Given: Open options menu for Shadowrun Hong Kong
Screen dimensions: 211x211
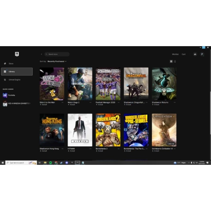Looking at the screenshot, I should 63,149.
